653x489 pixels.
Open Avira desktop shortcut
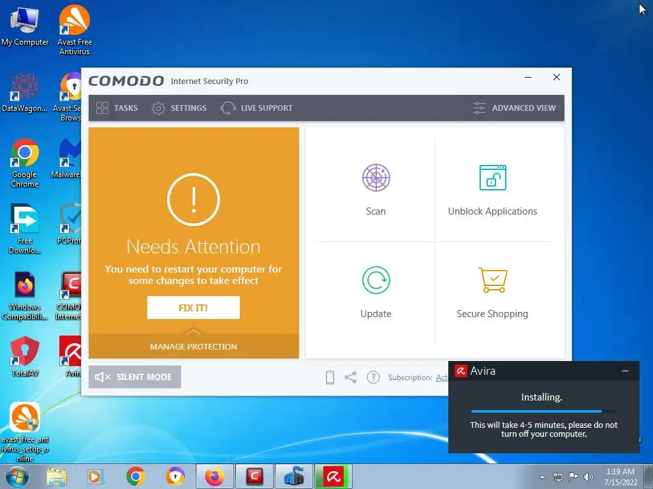[71, 357]
